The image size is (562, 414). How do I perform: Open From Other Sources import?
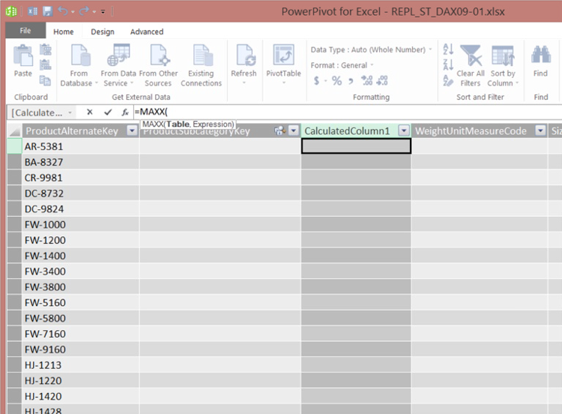(x=158, y=65)
